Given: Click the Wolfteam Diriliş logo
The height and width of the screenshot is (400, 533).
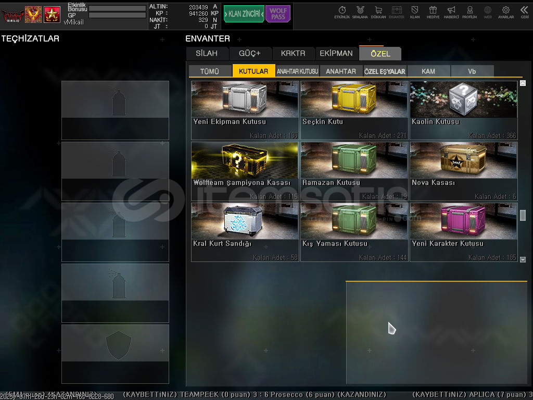Looking at the screenshot, I should (x=12, y=15).
